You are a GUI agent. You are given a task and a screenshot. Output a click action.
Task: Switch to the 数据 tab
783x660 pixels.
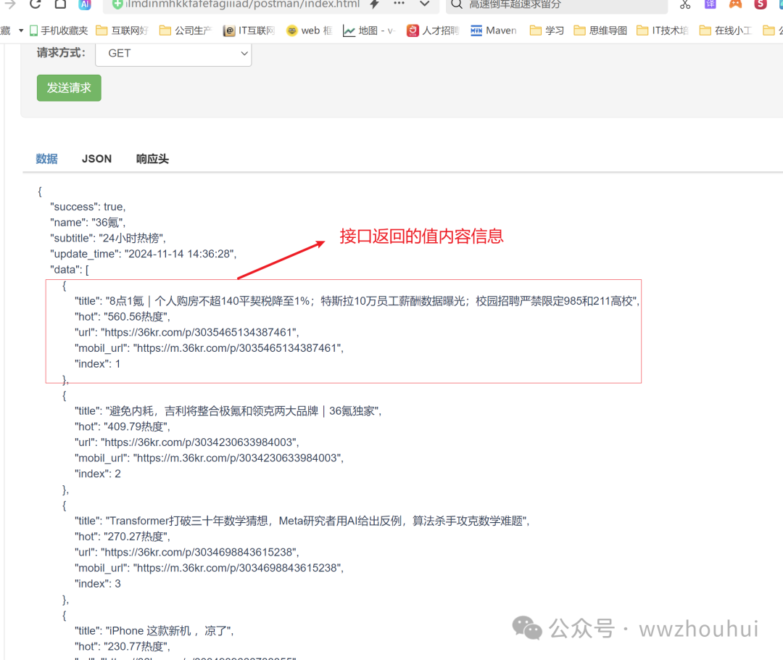(46, 159)
